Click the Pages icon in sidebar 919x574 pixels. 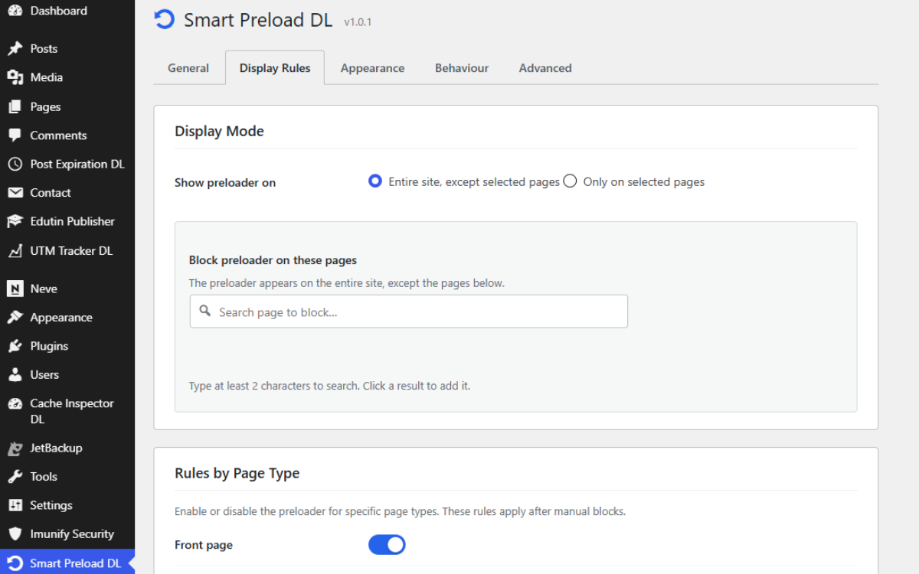tap(15, 106)
